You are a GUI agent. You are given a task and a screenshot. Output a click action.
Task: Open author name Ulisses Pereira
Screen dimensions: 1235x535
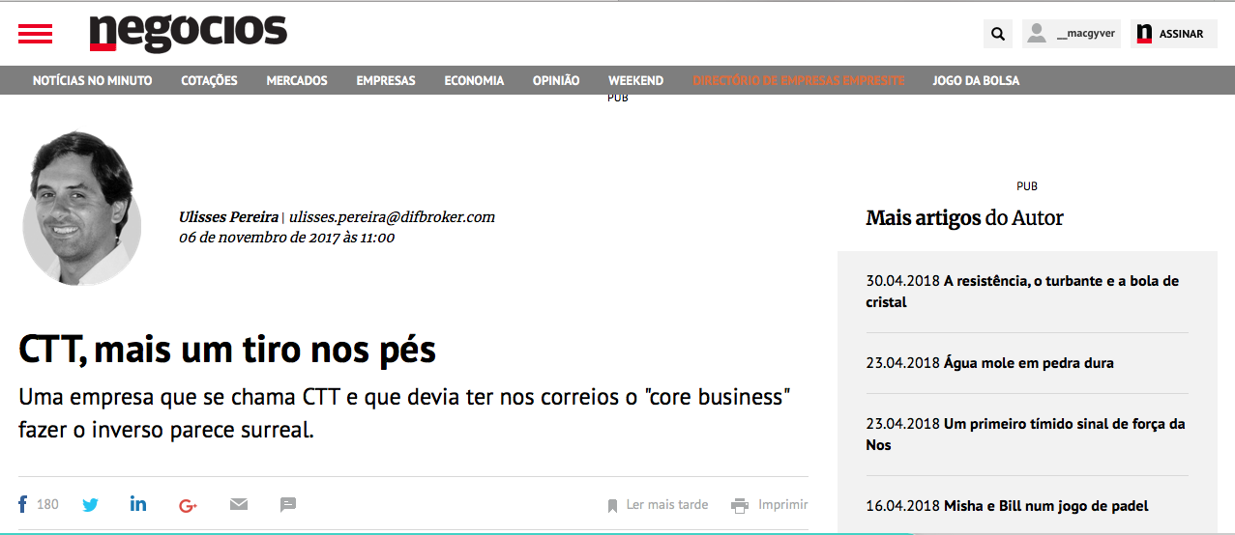click(x=228, y=217)
